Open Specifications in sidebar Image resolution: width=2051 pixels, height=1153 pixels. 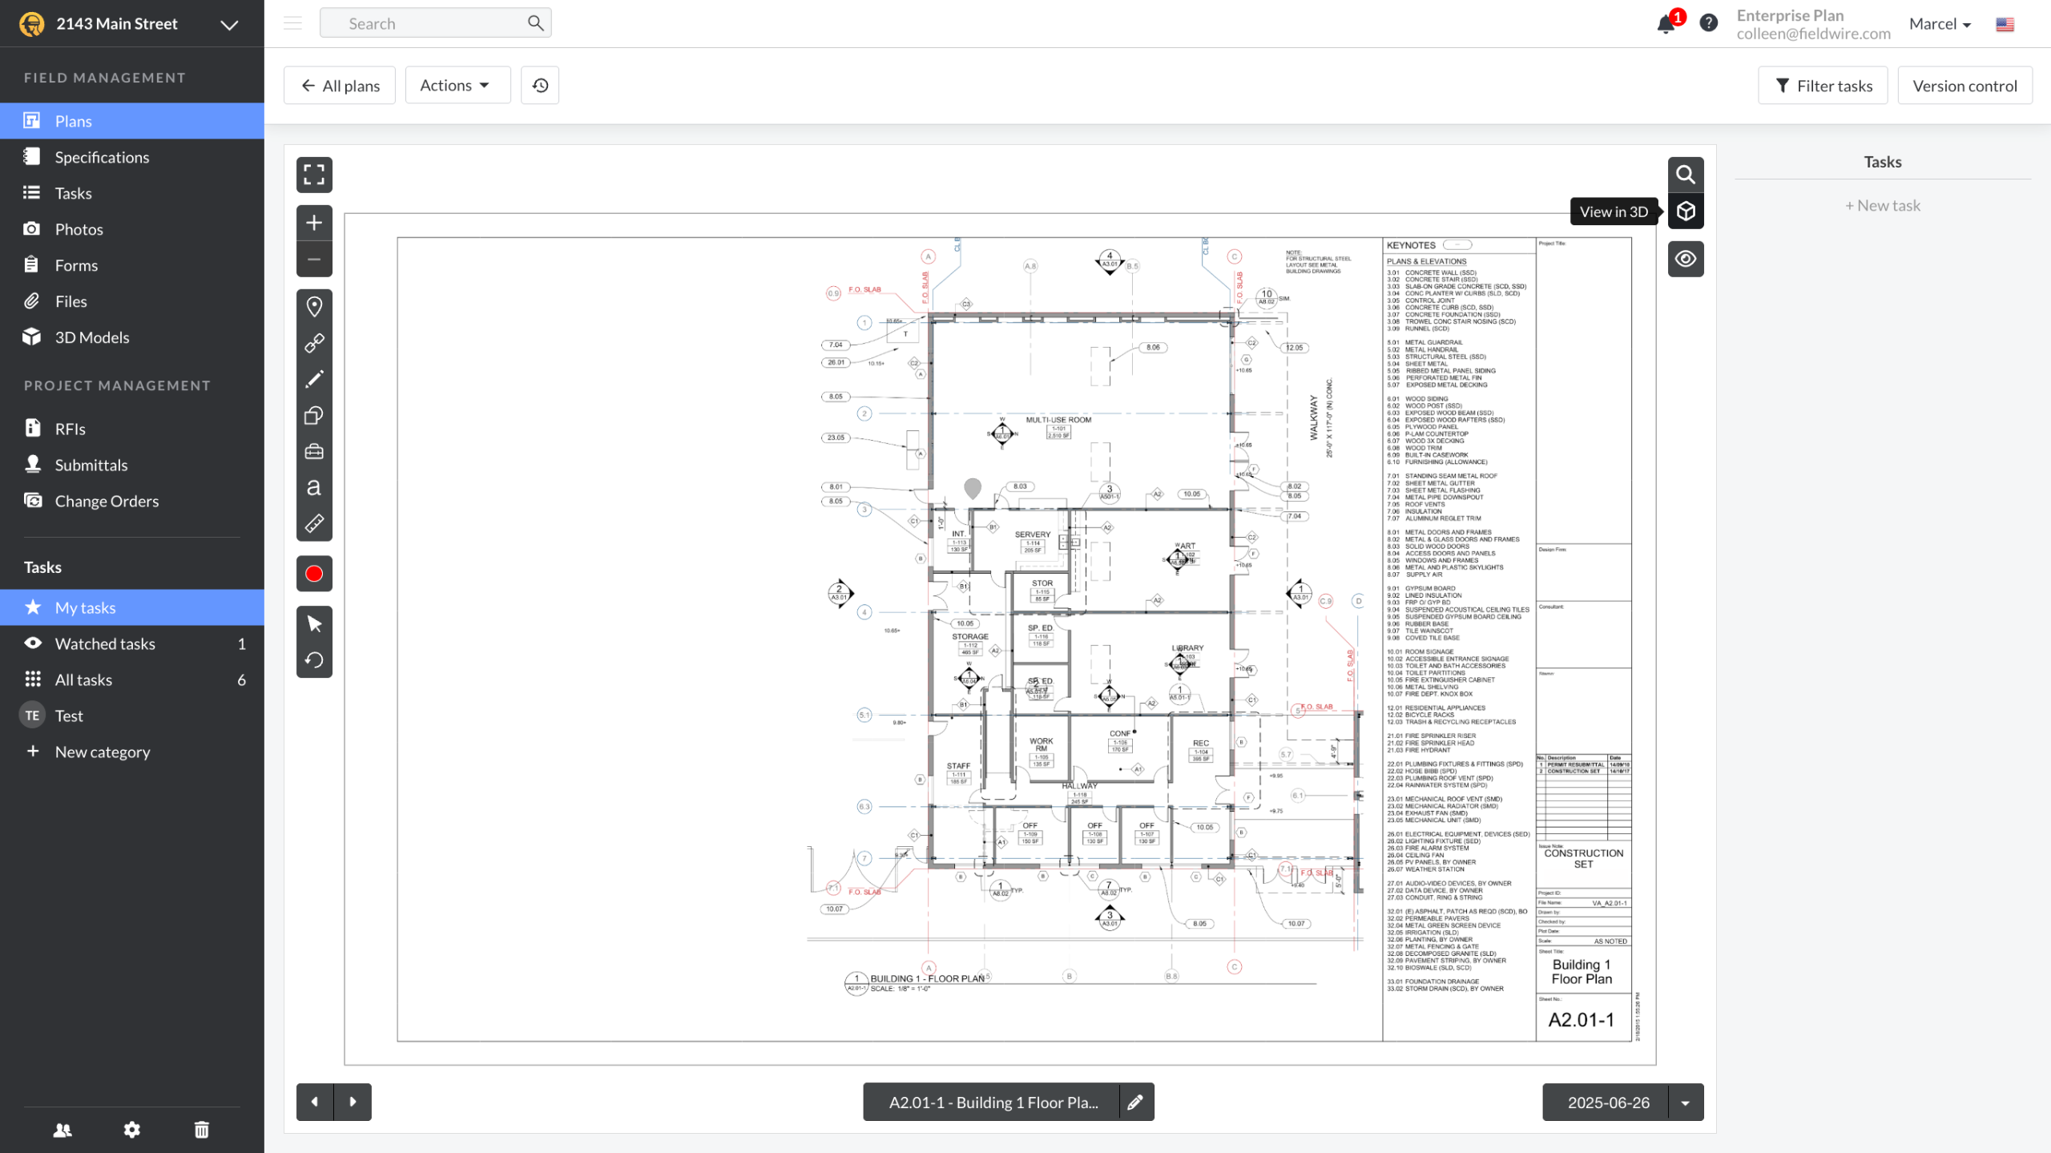click(x=102, y=157)
